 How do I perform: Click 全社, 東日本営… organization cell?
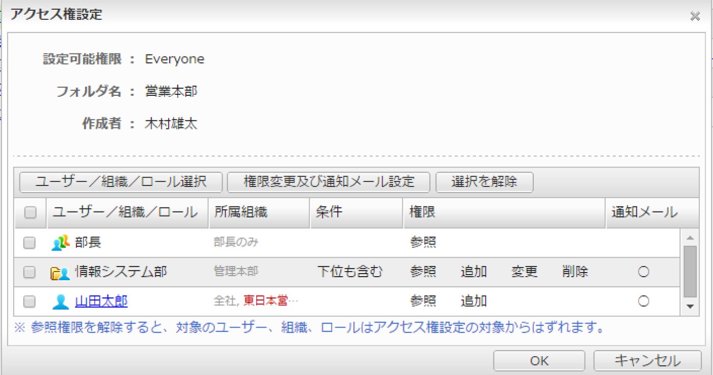tap(256, 302)
